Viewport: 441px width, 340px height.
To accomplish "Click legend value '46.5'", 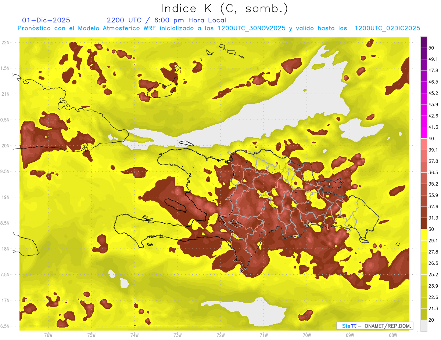I will pyautogui.click(x=433, y=82).
